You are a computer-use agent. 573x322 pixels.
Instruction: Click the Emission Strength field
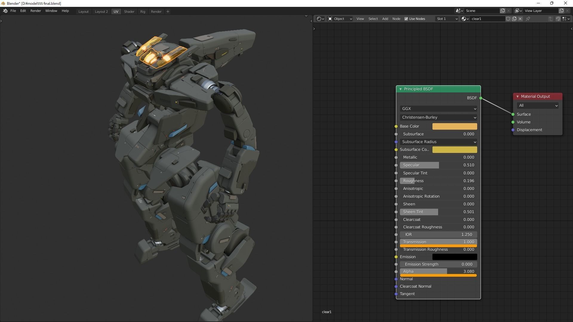(x=438, y=264)
